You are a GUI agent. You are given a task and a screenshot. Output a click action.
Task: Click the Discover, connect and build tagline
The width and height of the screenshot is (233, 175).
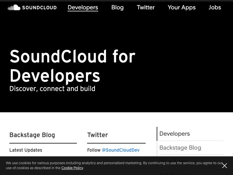coord(52,89)
